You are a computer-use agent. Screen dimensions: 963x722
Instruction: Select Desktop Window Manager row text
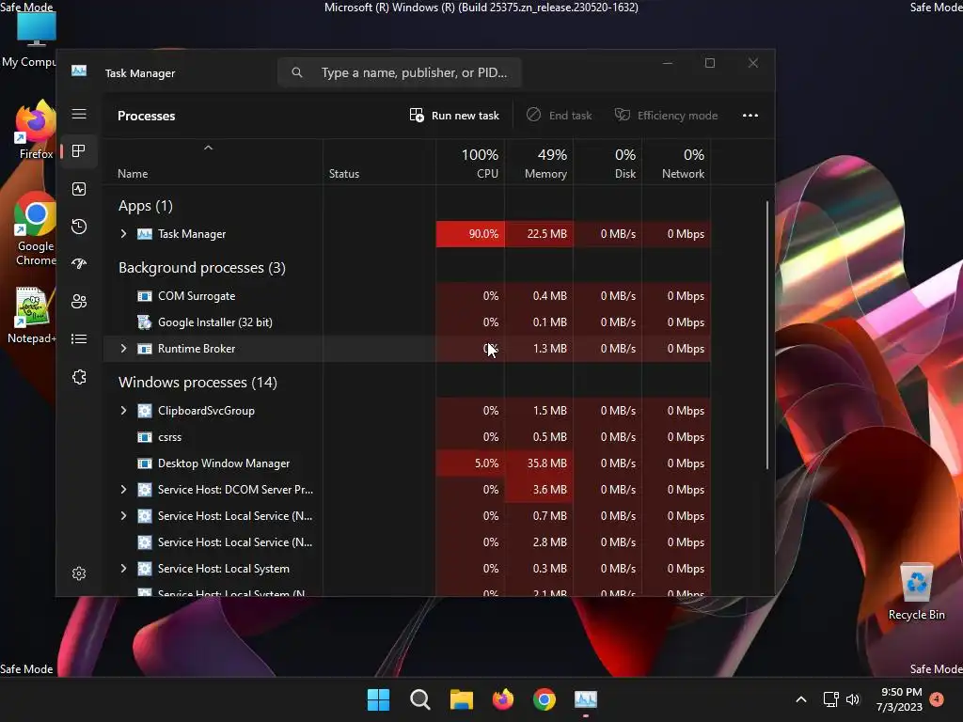click(x=224, y=463)
